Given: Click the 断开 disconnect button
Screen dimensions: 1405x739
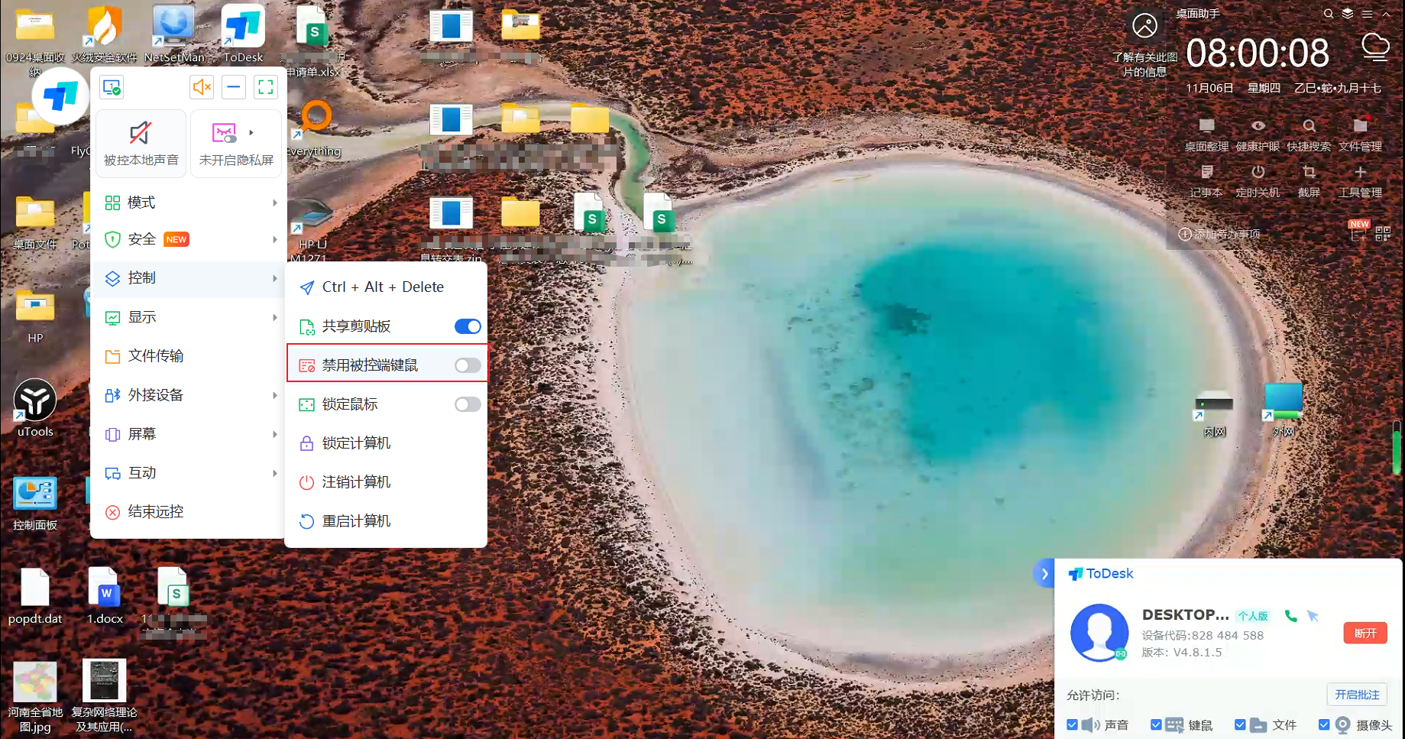Looking at the screenshot, I should (1365, 633).
